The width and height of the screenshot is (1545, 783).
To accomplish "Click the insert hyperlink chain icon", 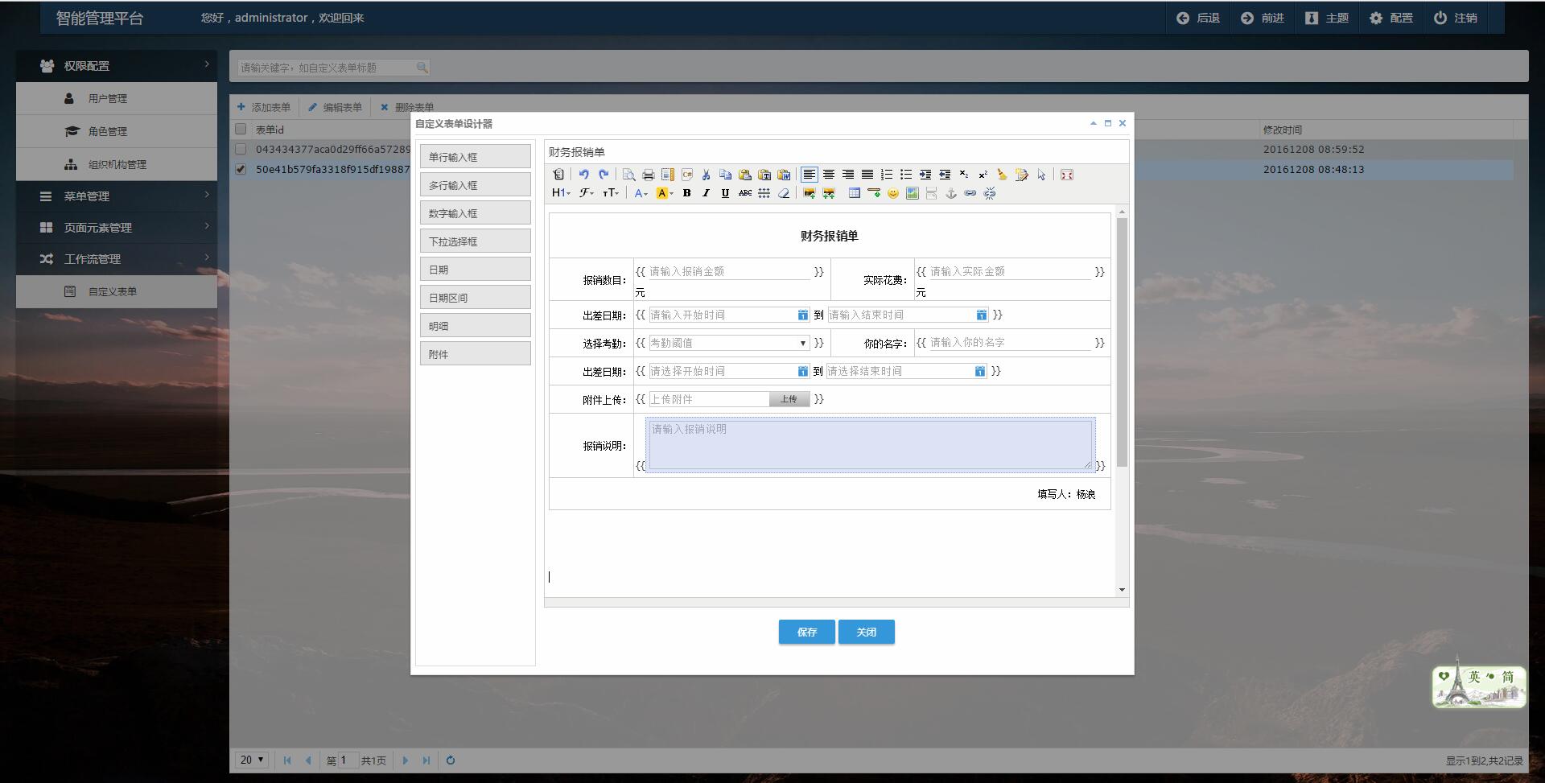I will (x=970, y=193).
